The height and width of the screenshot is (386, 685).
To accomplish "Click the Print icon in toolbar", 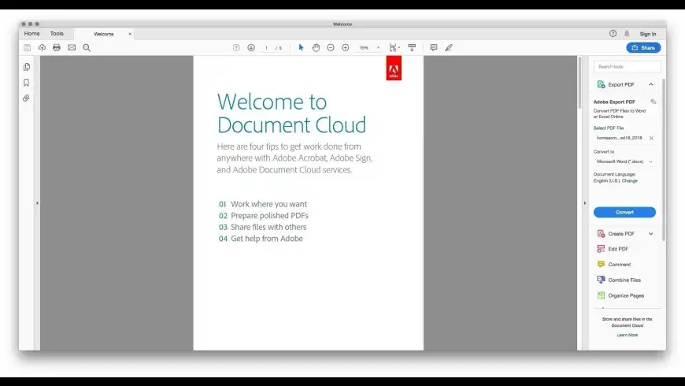I will [x=57, y=48].
